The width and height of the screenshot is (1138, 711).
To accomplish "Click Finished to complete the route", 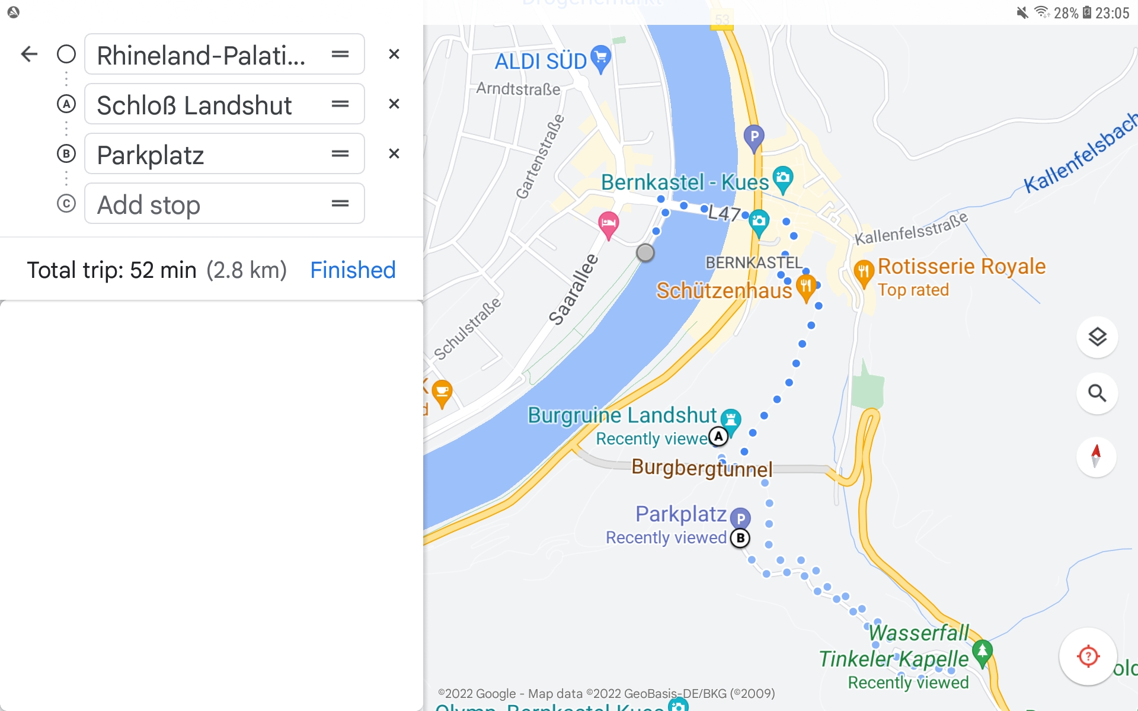I will 352,270.
